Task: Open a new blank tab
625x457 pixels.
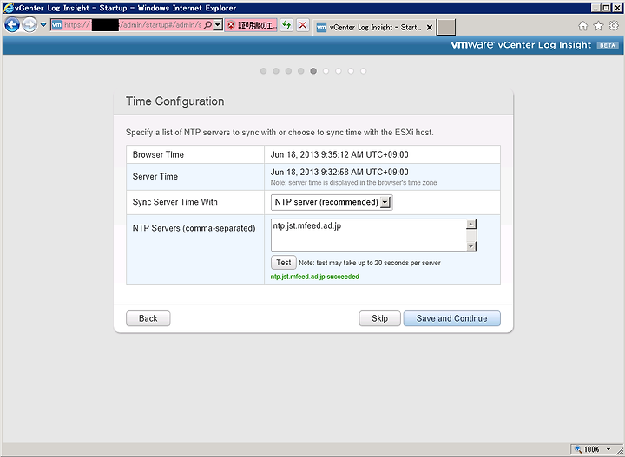Action: 446,27
